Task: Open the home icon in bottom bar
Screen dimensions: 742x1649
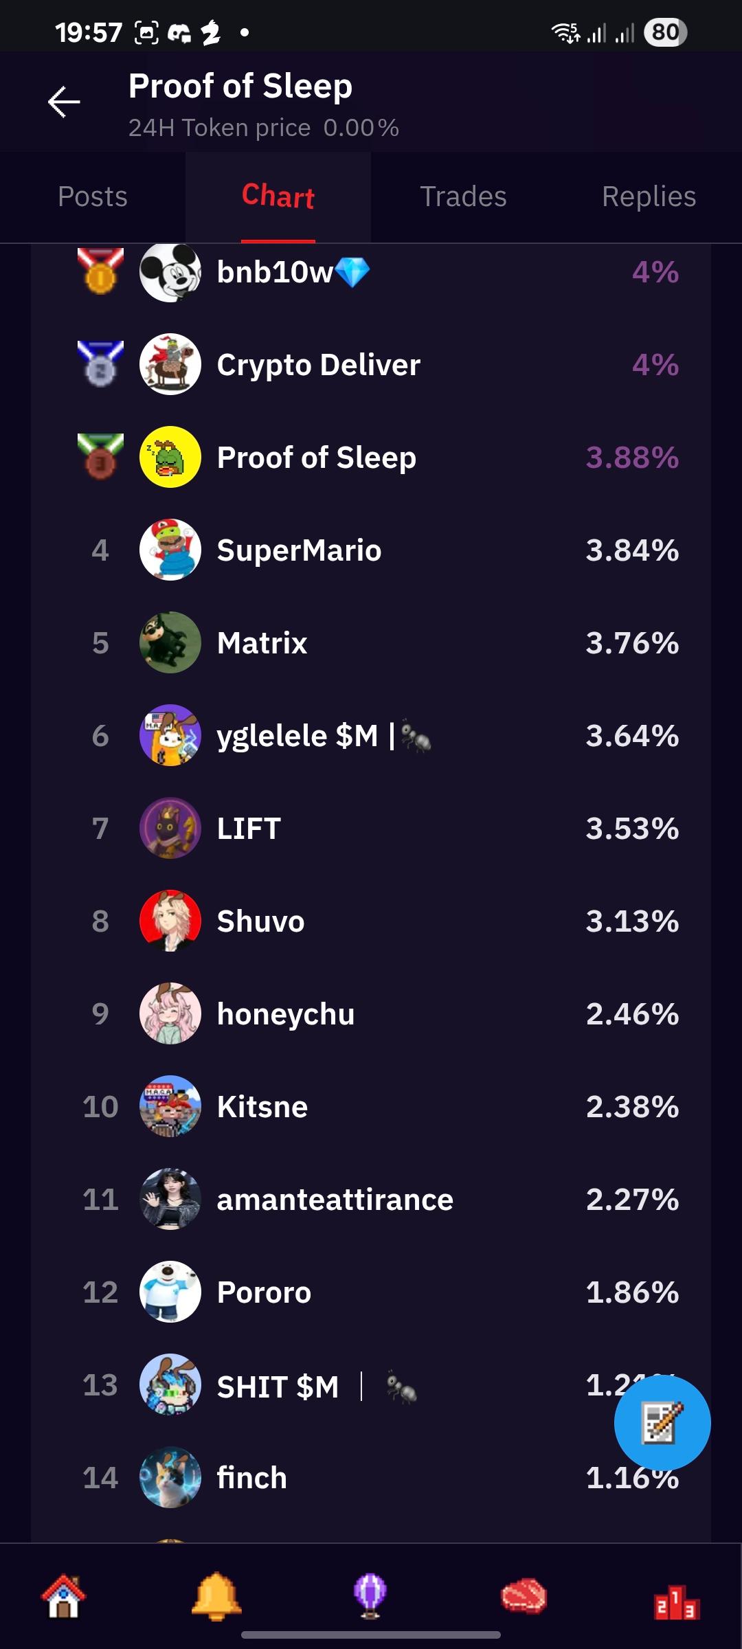Action: (x=63, y=1595)
